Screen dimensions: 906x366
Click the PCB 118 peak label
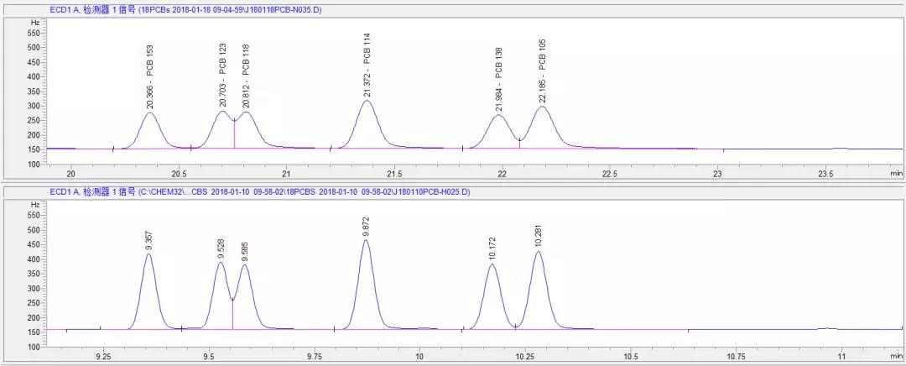coord(246,77)
